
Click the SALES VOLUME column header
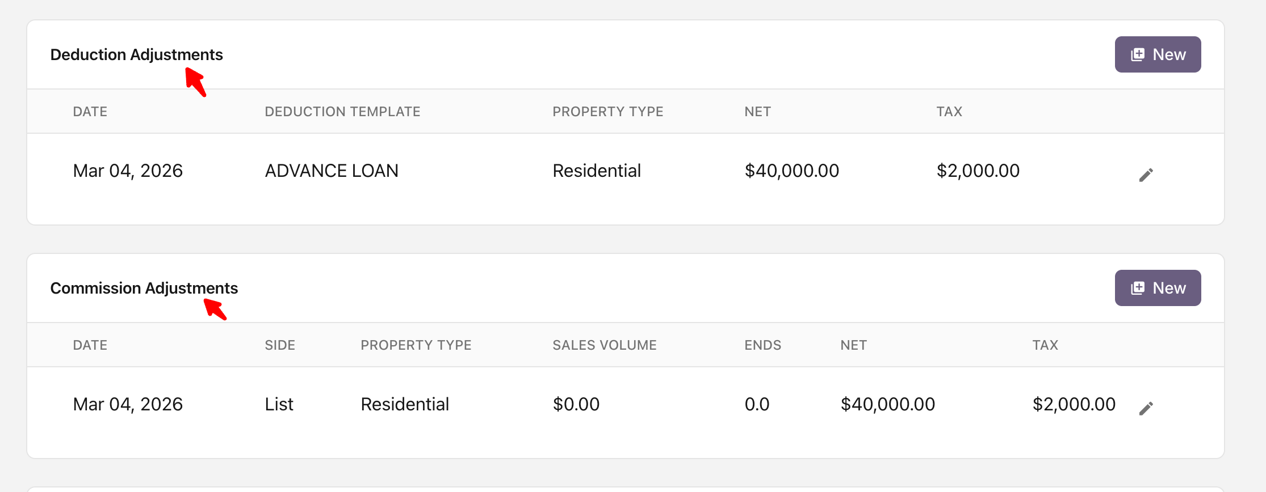[604, 345]
